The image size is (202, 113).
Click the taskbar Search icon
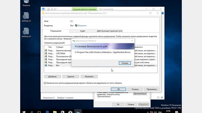(x=32, y=112)
